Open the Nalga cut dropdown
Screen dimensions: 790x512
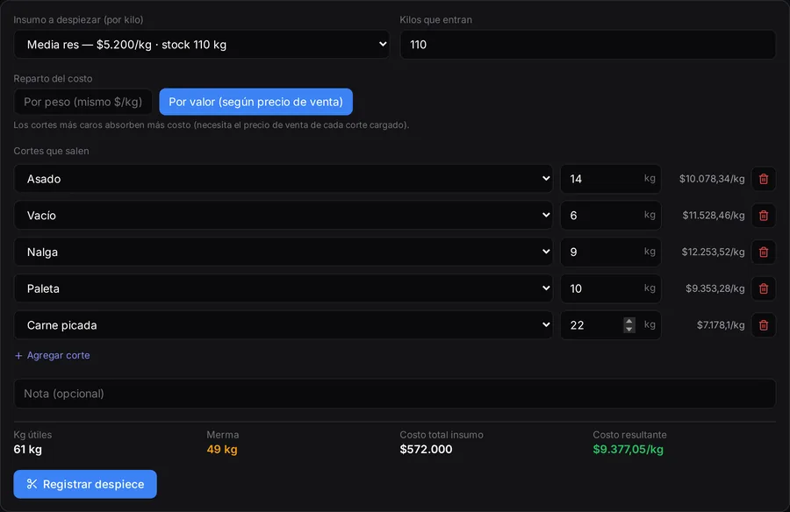(x=284, y=252)
